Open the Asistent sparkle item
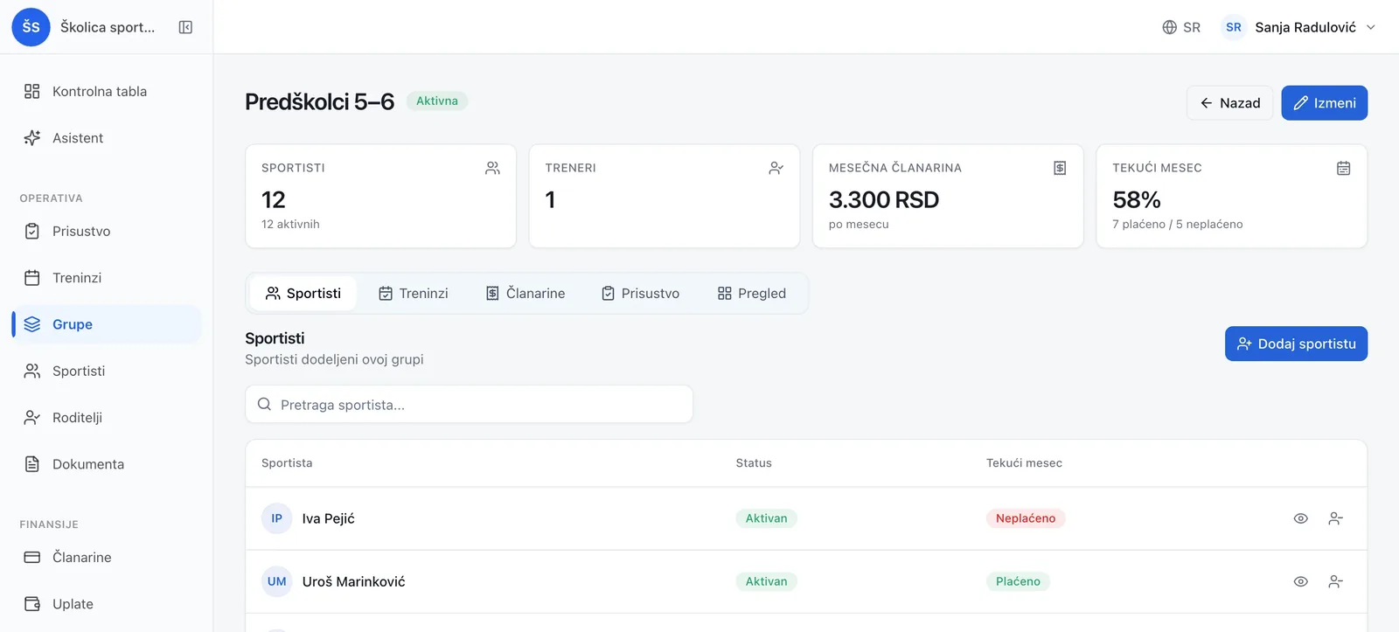Viewport: 1399px width, 632px height. pyautogui.click(x=107, y=138)
